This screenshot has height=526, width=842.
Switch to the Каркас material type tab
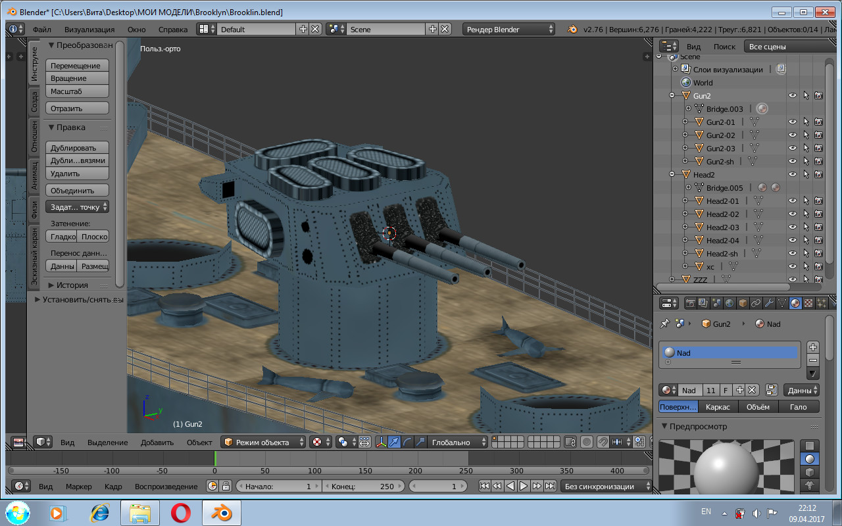(x=718, y=407)
